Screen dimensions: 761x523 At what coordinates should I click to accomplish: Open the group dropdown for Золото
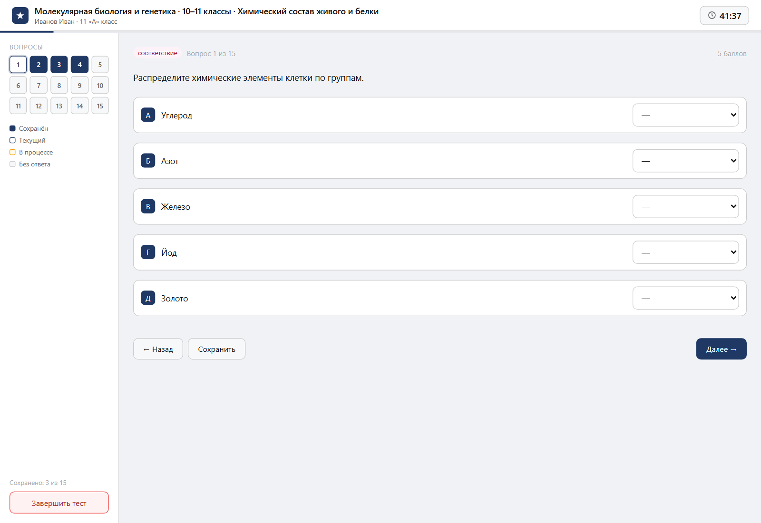coord(685,298)
